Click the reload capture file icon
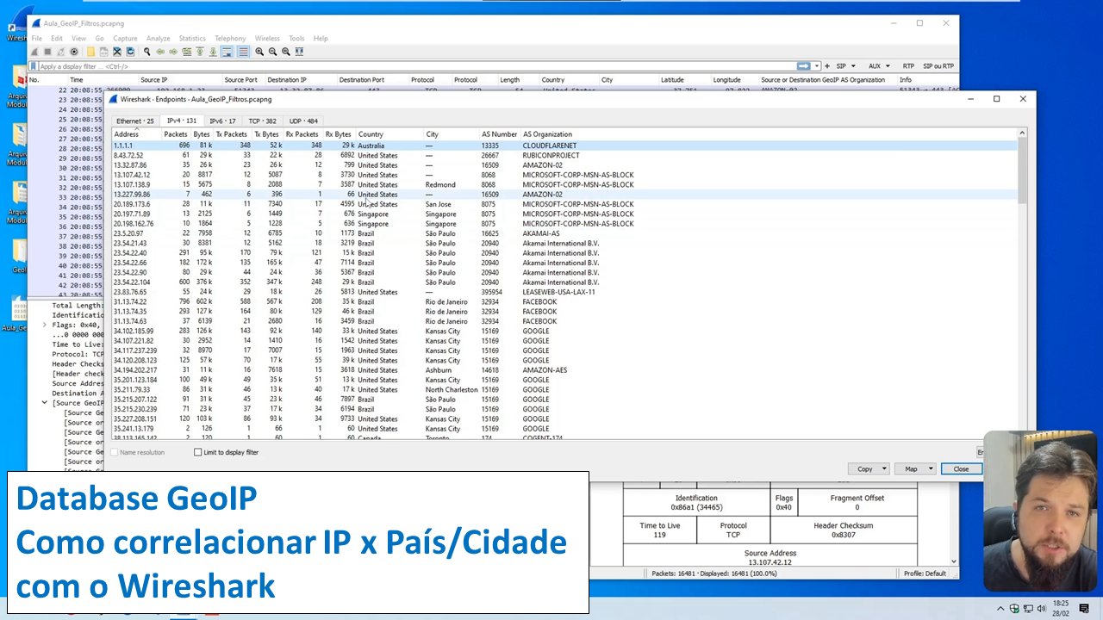Image resolution: width=1103 pixels, height=620 pixels. (x=130, y=52)
